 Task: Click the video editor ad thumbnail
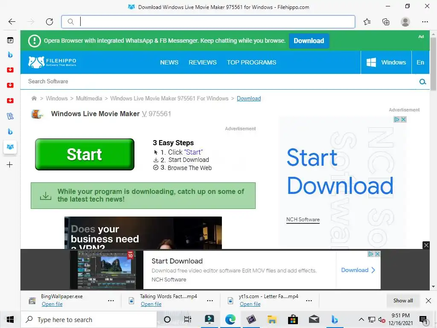pos(106,270)
